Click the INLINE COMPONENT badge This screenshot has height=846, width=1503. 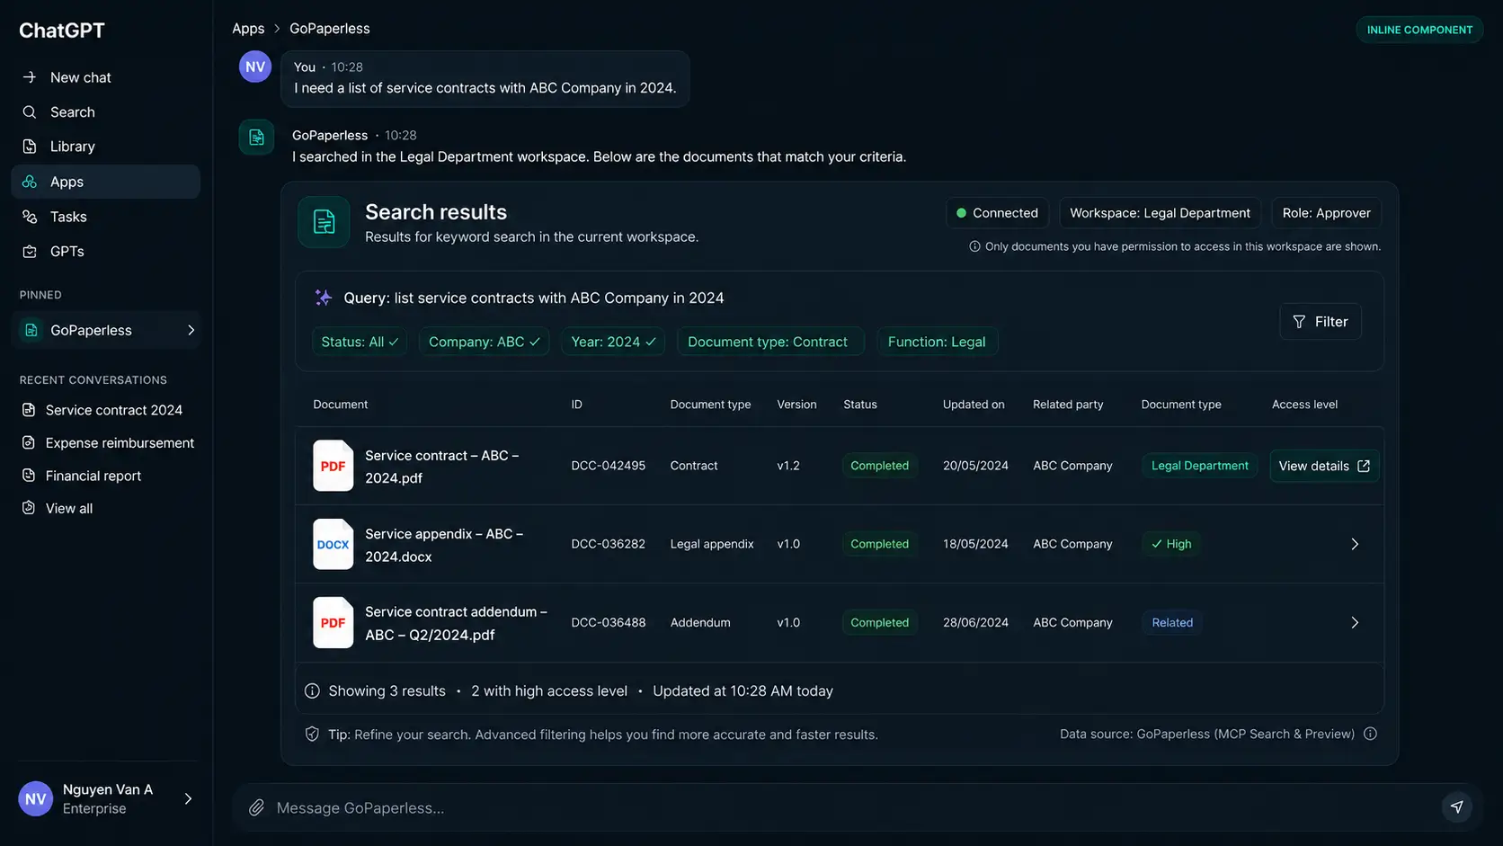(1419, 30)
